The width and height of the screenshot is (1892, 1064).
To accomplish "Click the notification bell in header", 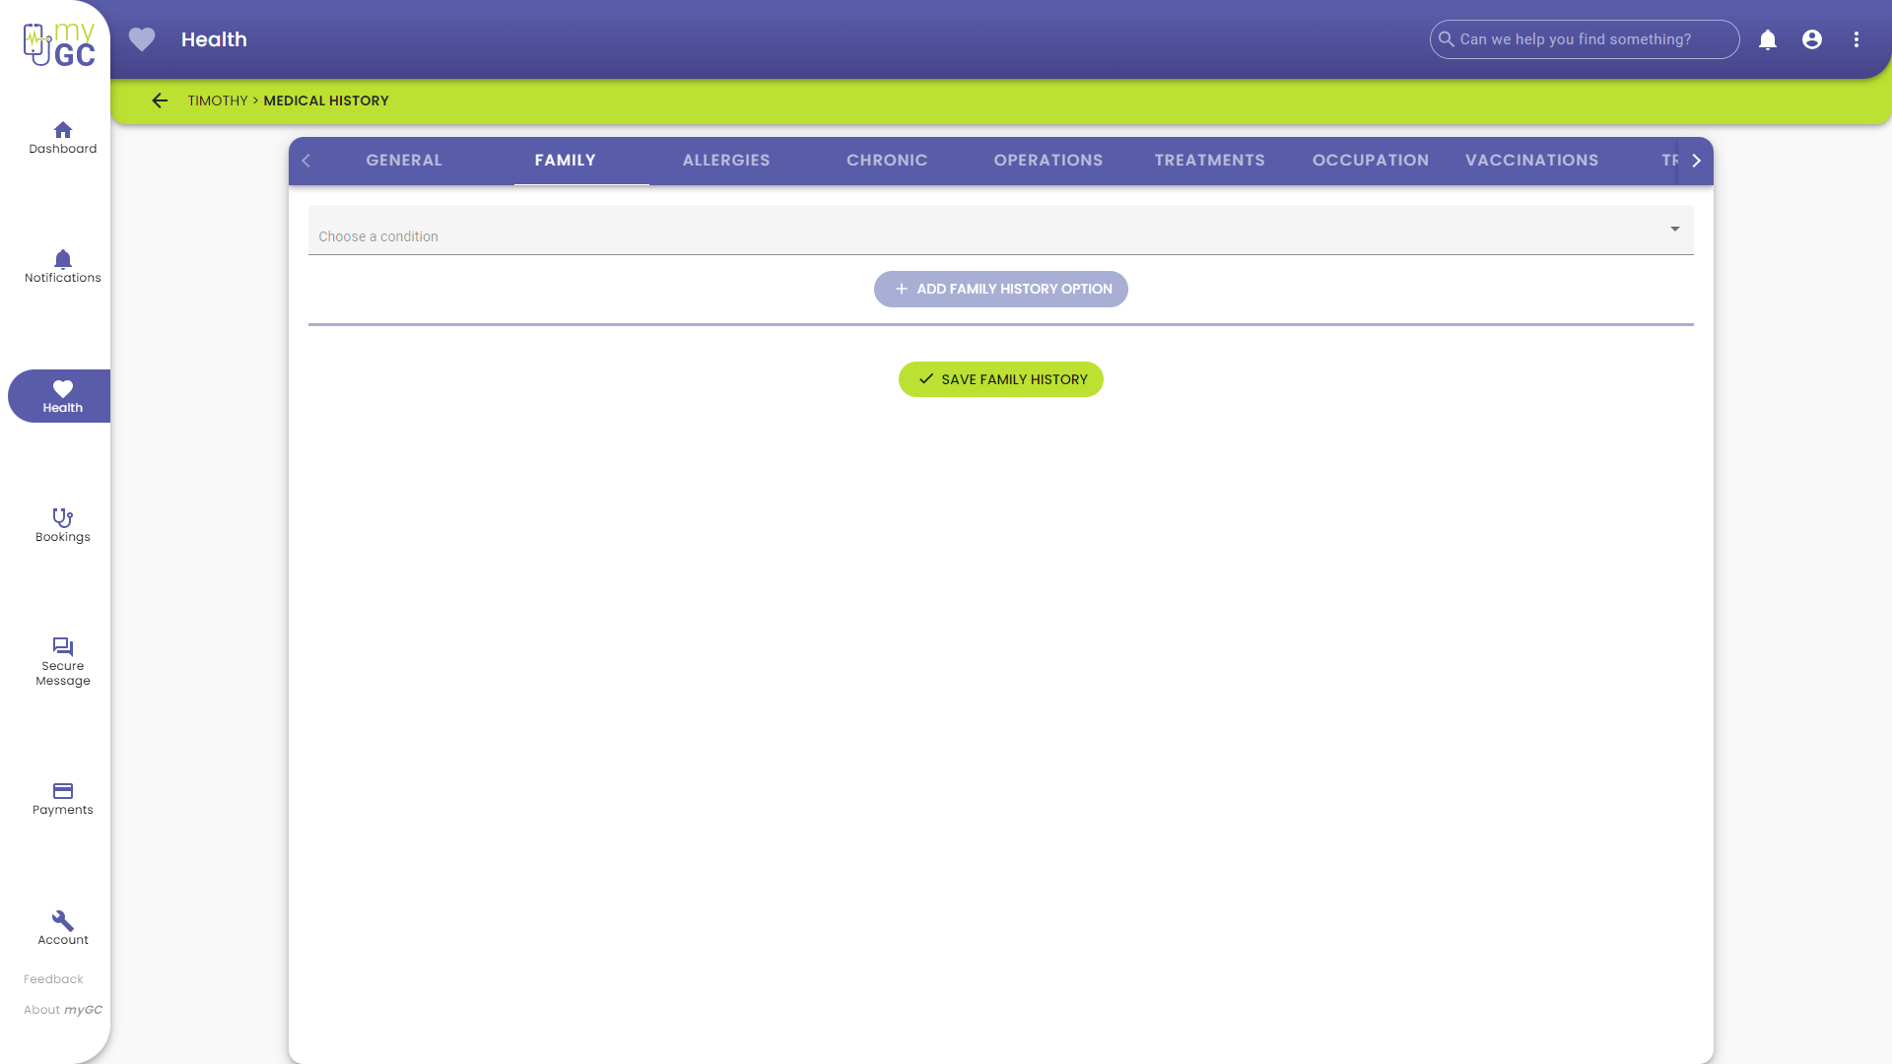I will pyautogui.click(x=1768, y=39).
